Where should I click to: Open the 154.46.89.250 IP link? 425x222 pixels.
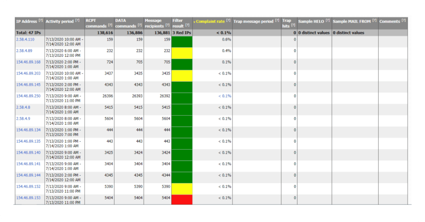click(28, 96)
